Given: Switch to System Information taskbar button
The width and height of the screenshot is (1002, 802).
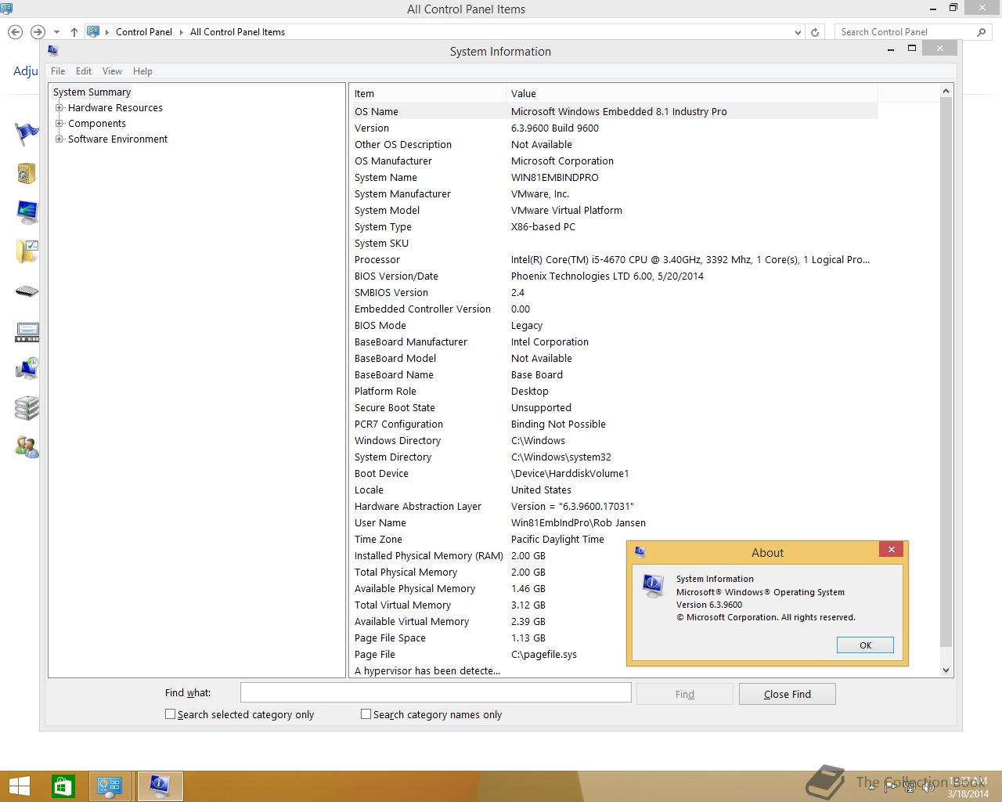Looking at the screenshot, I should click(160, 786).
